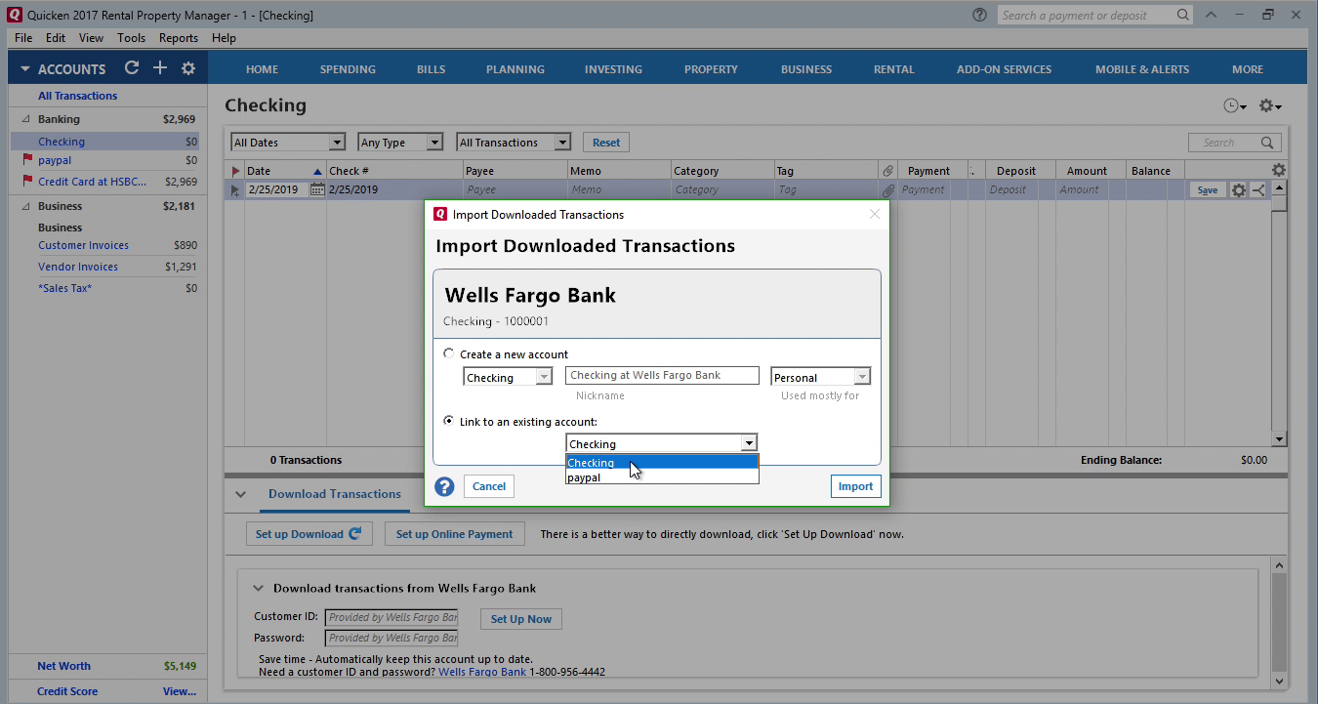This screenshot has width=1318, height=704.
Task: Click View Credit Score link
Action: pyautogui.click(x=180, y=691)
